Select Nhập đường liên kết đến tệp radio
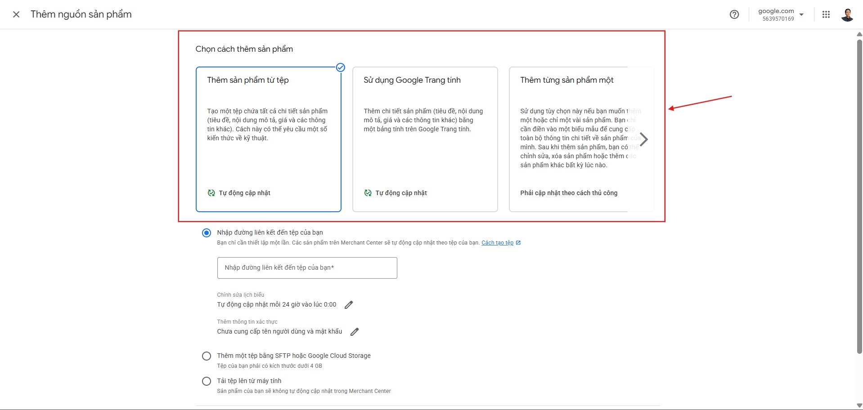 click(x=207, y=233)
